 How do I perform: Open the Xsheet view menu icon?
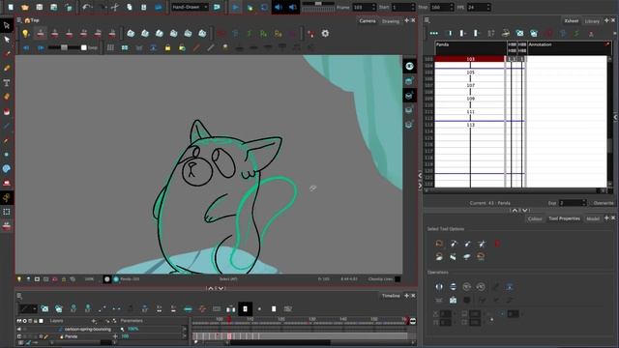[427, 20]
